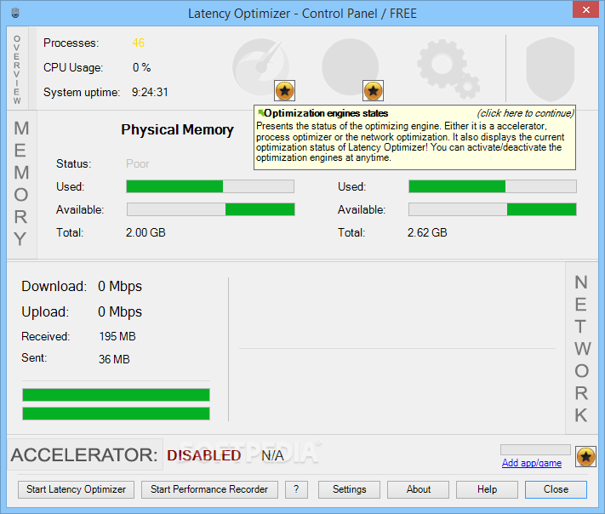
Task: Click the gold star badge under speedometer
Action: [285, 91]
